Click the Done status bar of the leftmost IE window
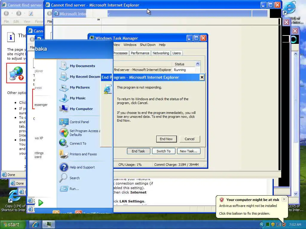The image size is (306, 229). (14, 175)
